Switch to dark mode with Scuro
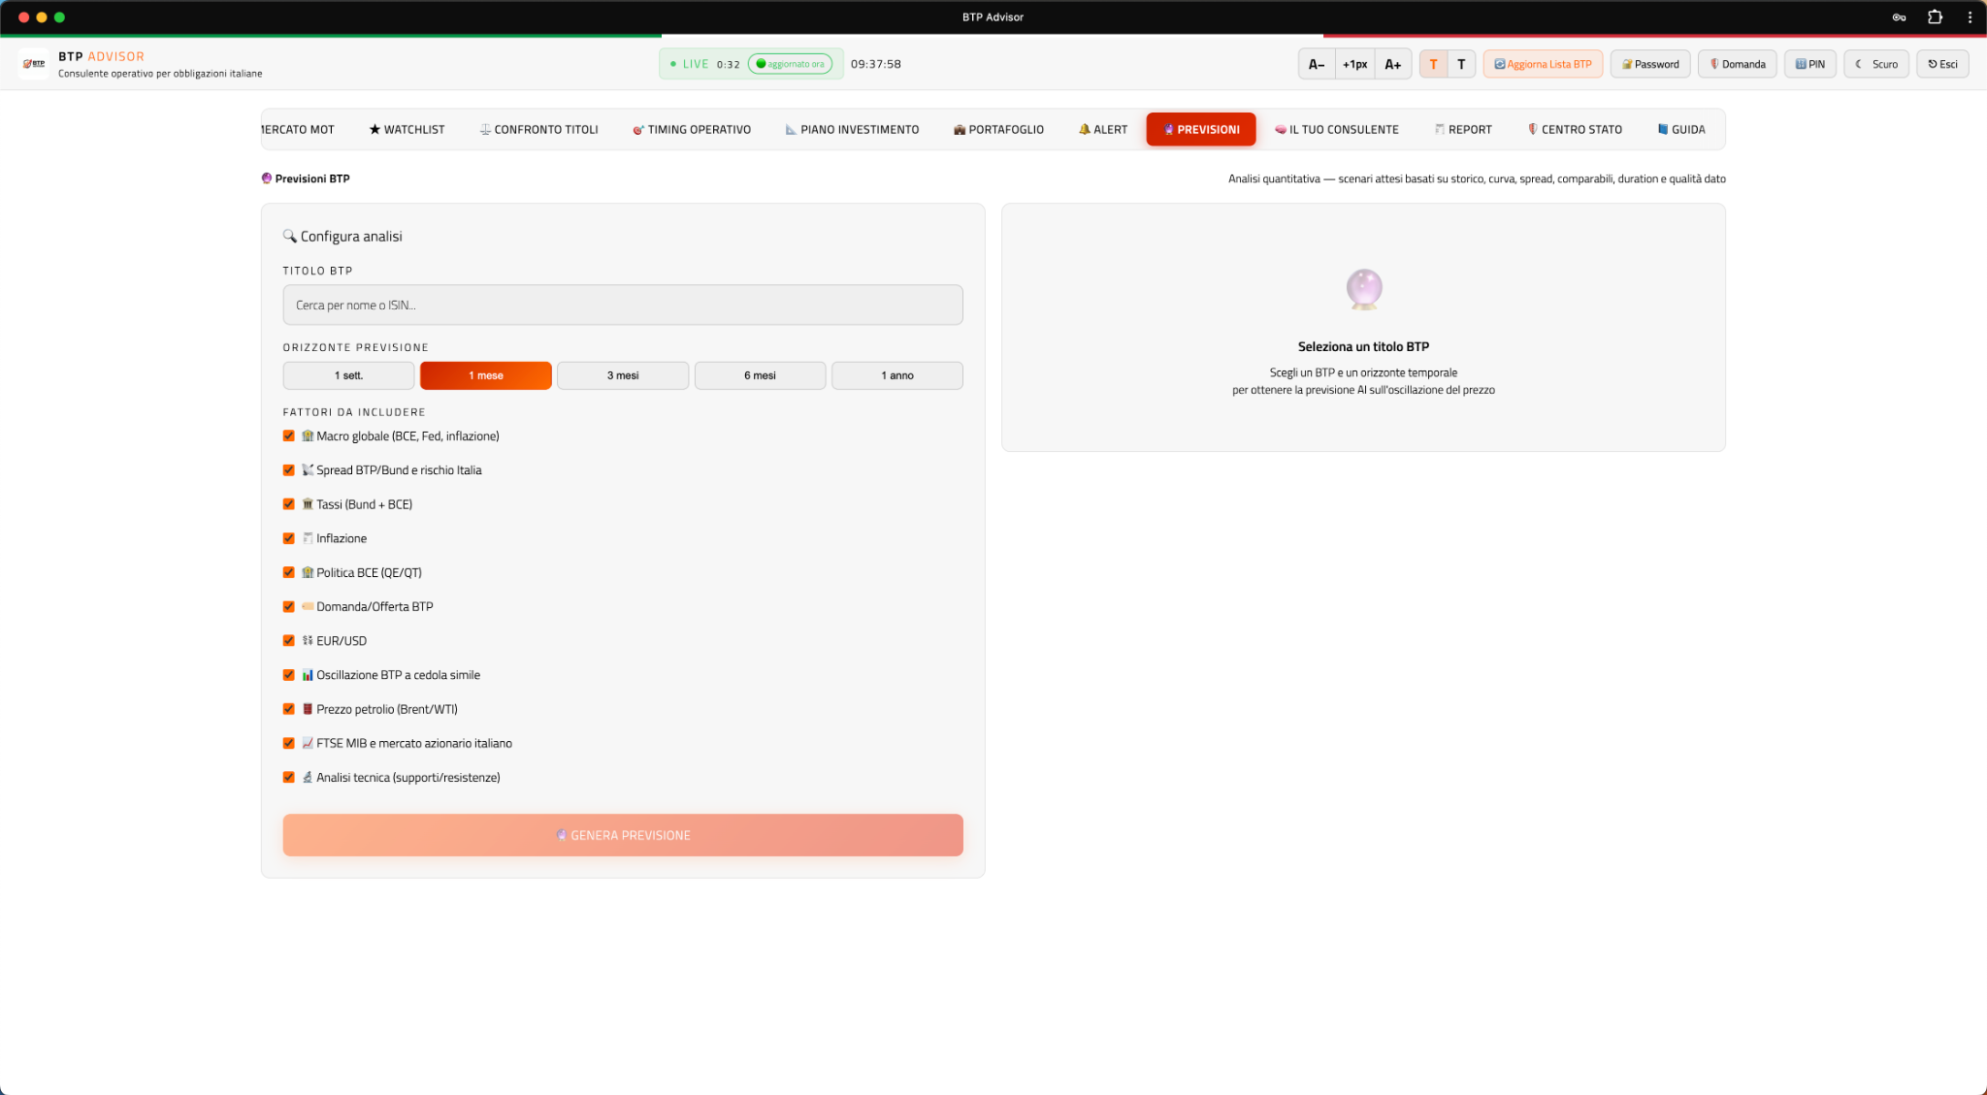The image size is (1987, 1095). coord(1876,64)
